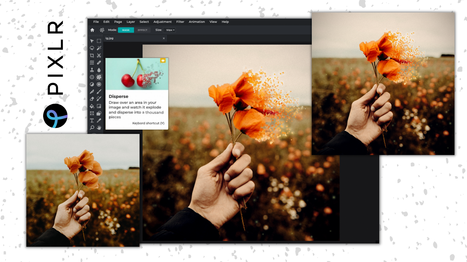Select the Brush tool
This screenshot has width=467, height=262.
click(x=99, y=92)
